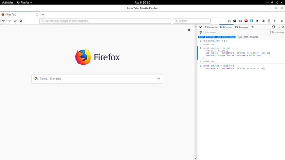The image size is (285, 160).
Task: Go back using the back arrow
Action: pyautogui.click(x=4, y=21)
